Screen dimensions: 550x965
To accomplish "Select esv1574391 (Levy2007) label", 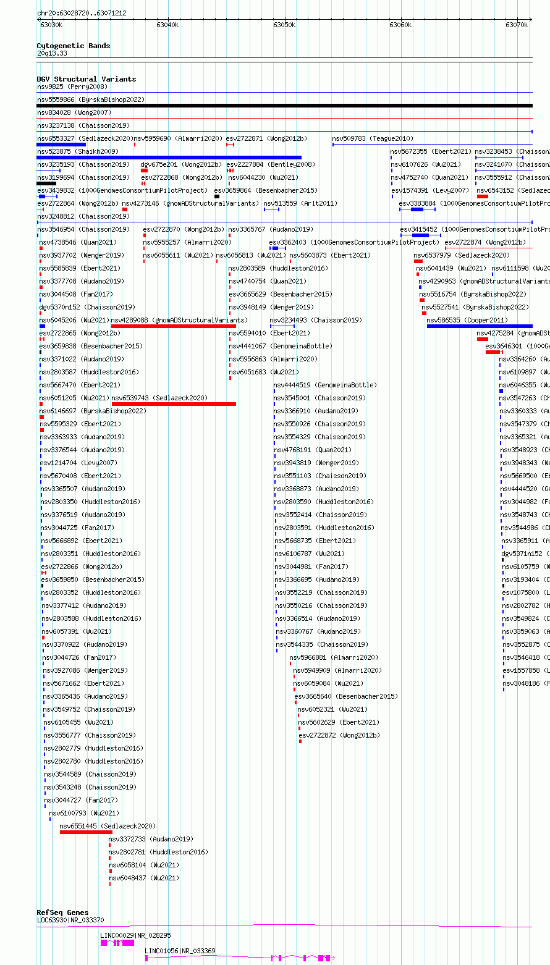I will pos(430,190).
